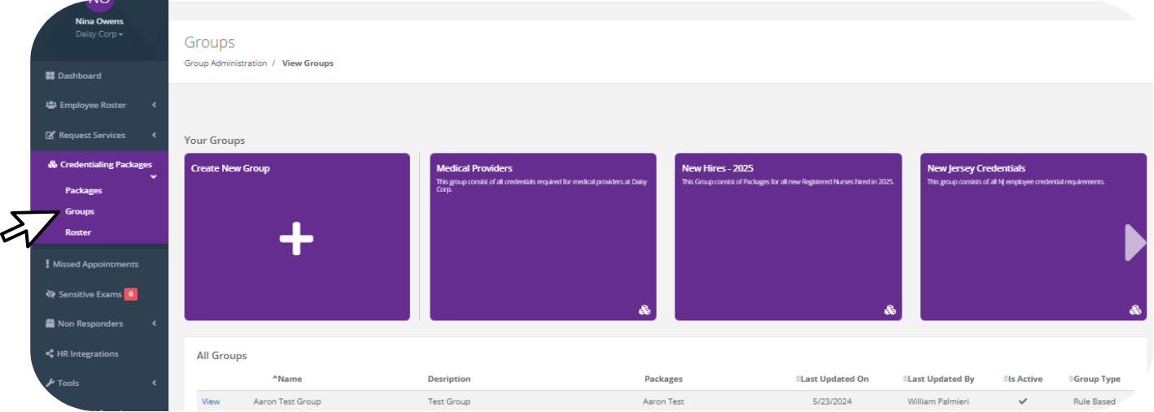The image size is (1154, 412).
Task: Click the plus icon to create group
Action: pyautogui.click(x=296, y=240)
